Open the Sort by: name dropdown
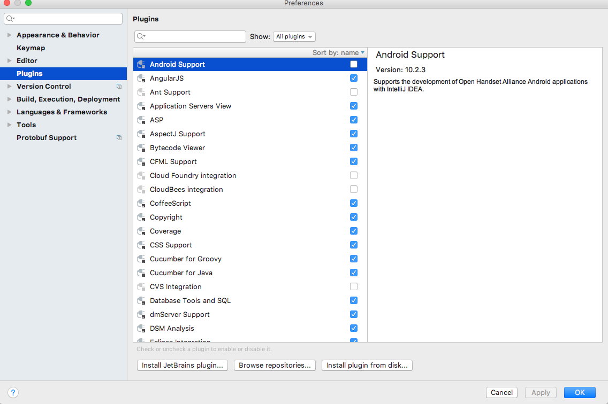Viewport: 608px width, 404px height. (x=338, y=53)
